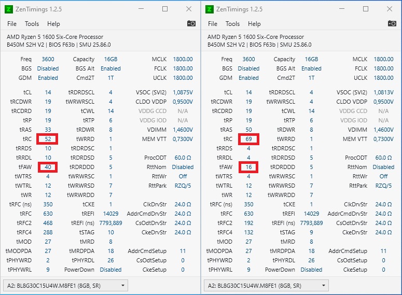Open the File menu in the right window
402x295 pixels.
point(213,24)
